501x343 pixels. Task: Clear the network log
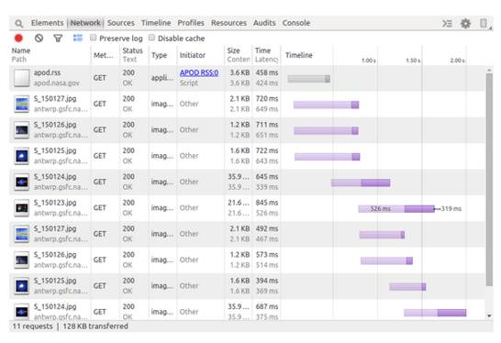tap(39, 39)
